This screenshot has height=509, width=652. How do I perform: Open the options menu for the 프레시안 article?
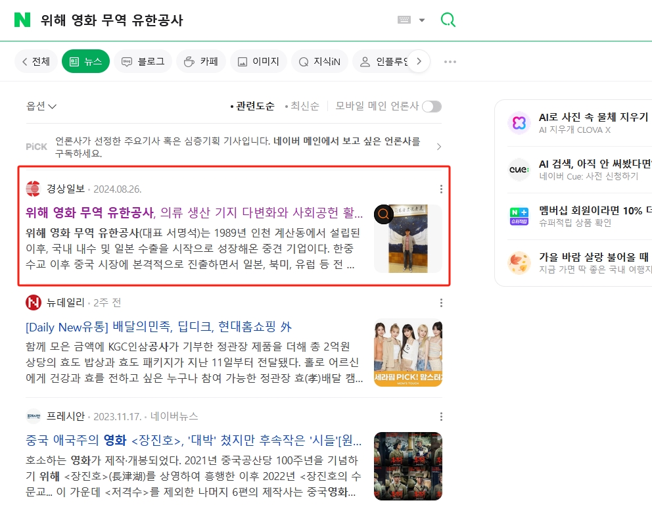point(441,416)
